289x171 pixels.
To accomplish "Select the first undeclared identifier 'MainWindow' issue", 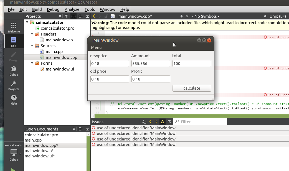I will click(190, 128).
